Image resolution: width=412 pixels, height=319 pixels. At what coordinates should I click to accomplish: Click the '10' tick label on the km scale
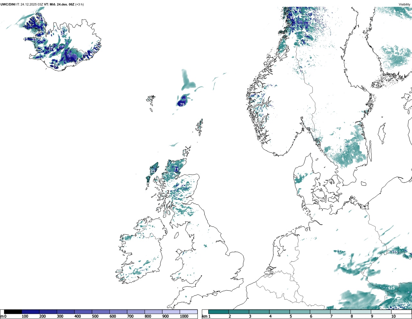(x=393, y=316)
